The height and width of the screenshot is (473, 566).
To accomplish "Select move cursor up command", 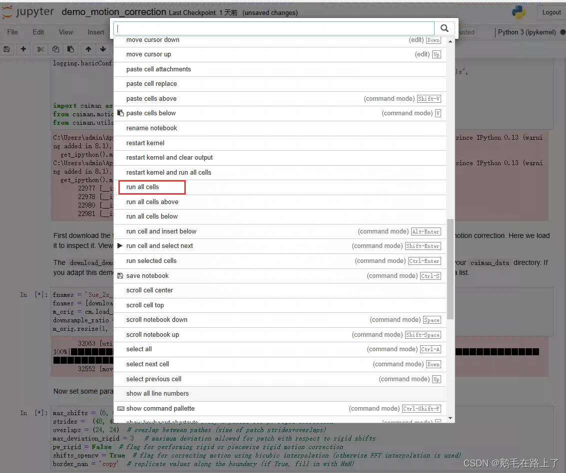I will click(280, 54).
